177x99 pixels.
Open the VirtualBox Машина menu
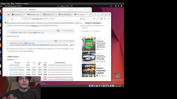coord(3,4)
